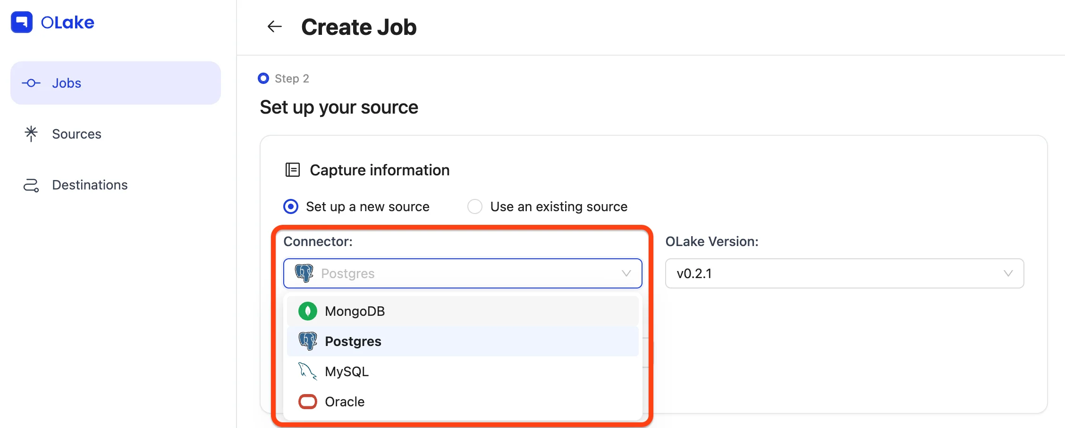Click the Oracle red logo icon
Viewport: 1065px width, 428px height.
point(308,402)
